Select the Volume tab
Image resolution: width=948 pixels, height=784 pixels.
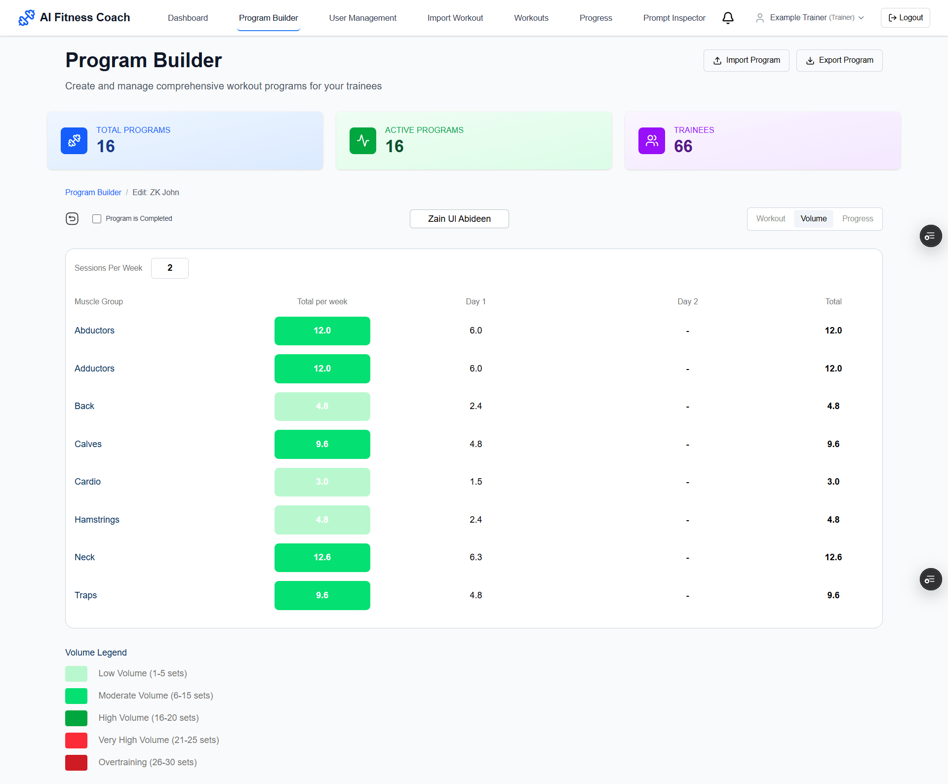[813, 219]
